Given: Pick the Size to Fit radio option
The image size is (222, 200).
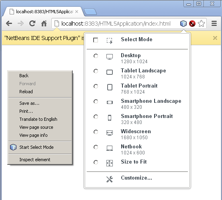Looking at the screenshot, I should pos(96,162).
